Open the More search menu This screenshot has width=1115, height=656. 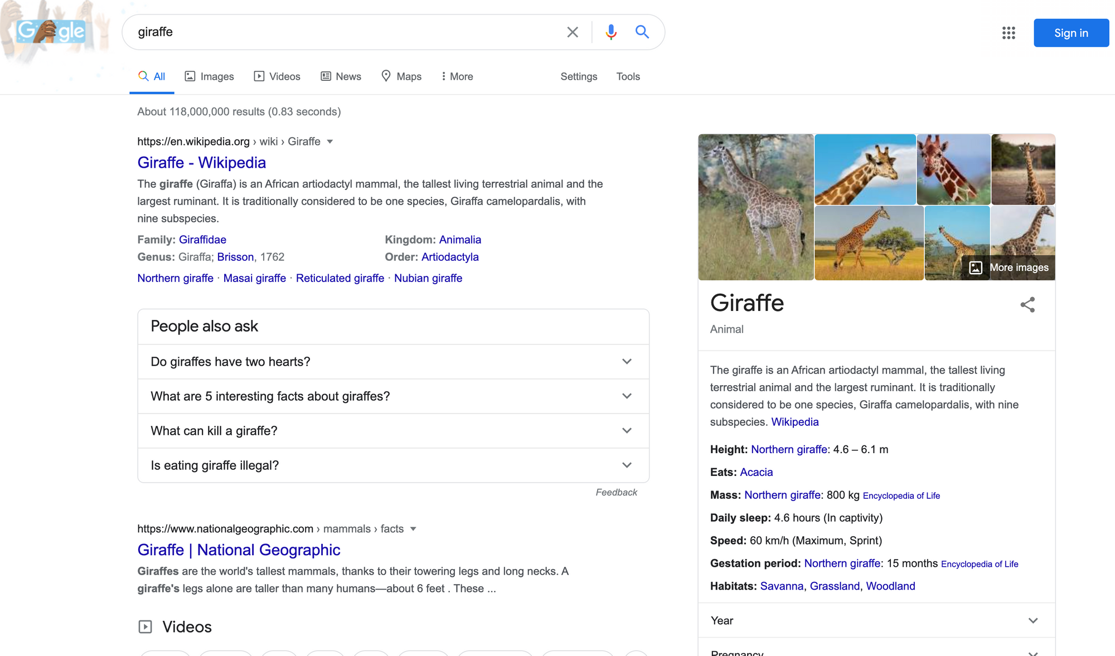coord(457,76)
